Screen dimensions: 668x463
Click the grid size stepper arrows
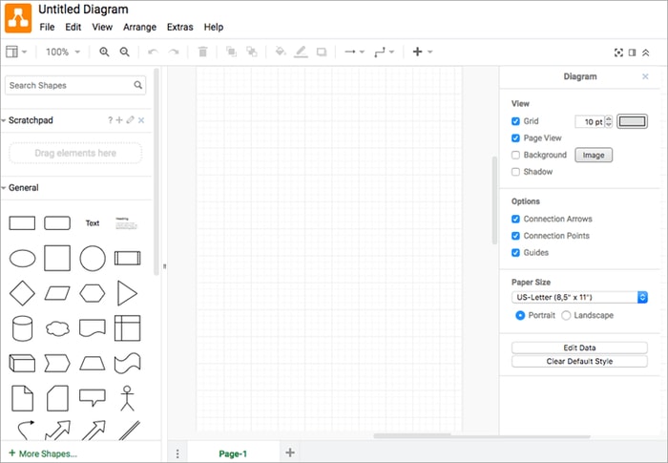609,121
